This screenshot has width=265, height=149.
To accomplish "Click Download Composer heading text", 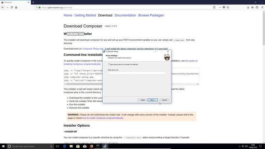I will coord(83,26).
